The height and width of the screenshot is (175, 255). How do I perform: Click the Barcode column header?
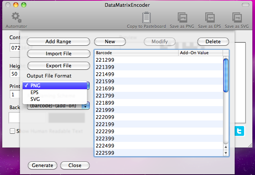(136, 53)
